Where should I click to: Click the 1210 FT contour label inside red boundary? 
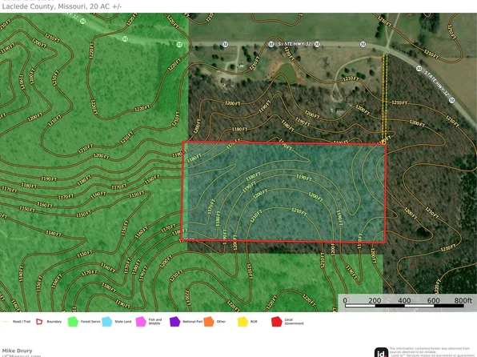[299, 211]
